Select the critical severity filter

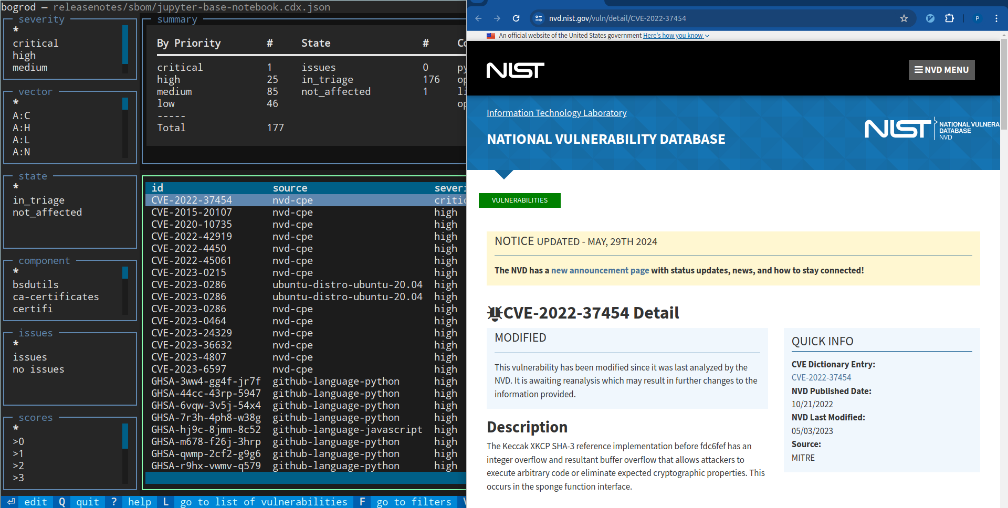(36, 43)
